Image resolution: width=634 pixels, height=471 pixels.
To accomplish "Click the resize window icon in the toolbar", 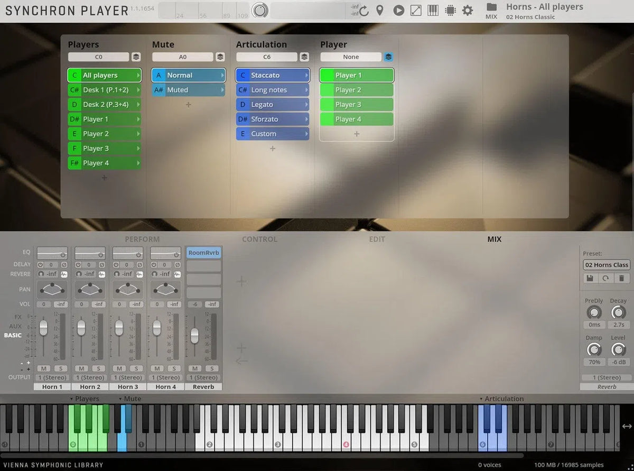I will pos(416,10).
